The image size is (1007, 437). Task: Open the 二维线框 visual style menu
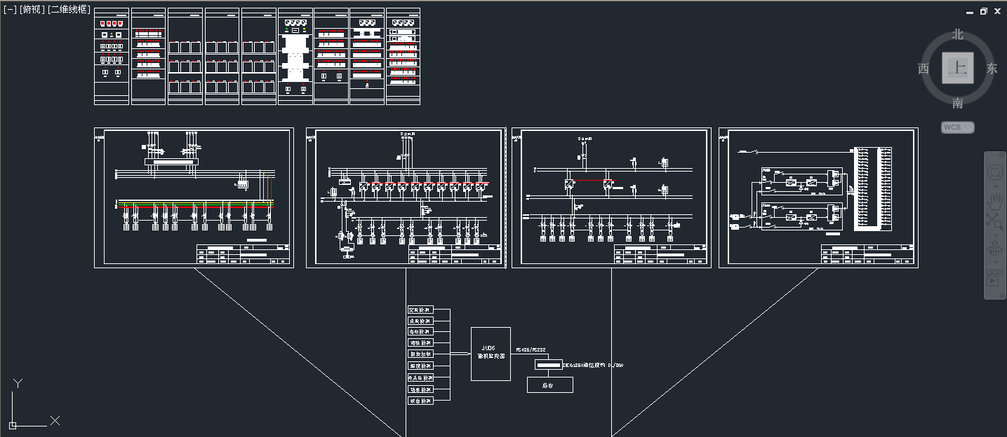(69, 9)
